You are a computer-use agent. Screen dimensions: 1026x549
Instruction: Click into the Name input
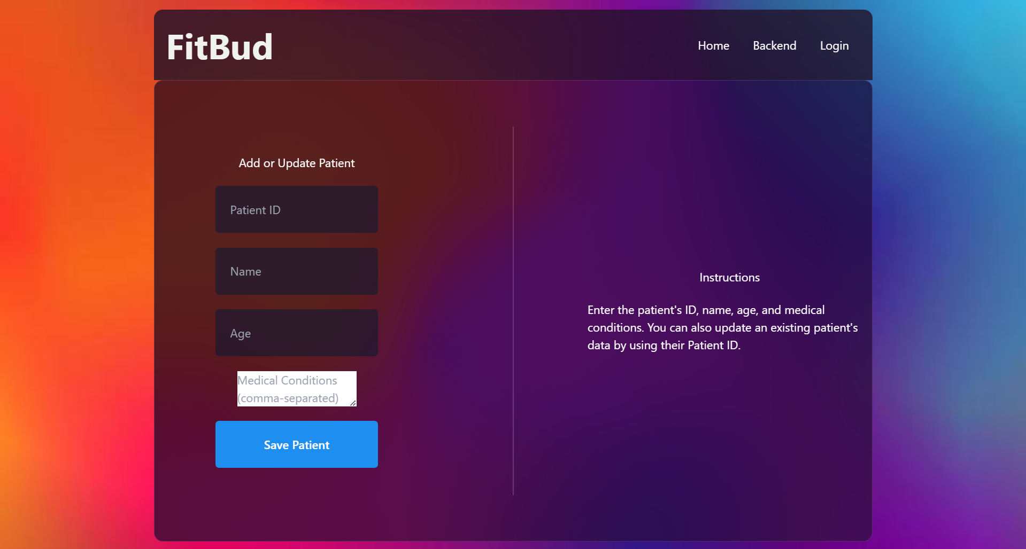point(296,271)
